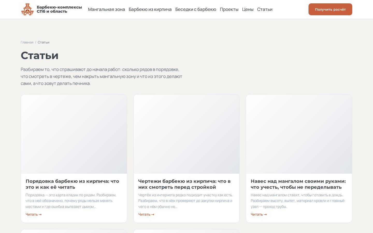Viewport: 373px width, 233px height.
Task: Open article title "Порядовка барбекю из кирпича"
Action: (x=73, y=184)
